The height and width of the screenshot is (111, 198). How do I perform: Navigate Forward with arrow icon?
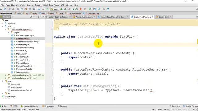pos(43,9)
